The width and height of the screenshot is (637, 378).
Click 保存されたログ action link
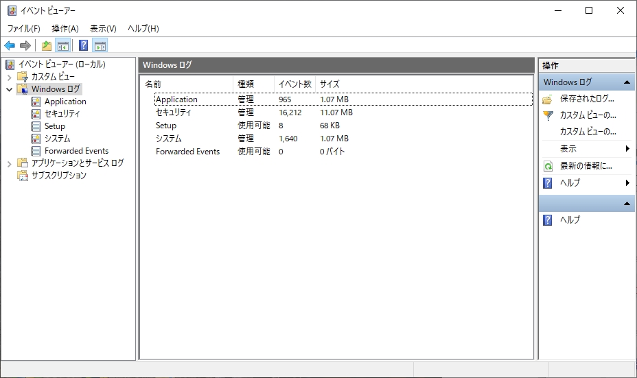coord(587,99)
